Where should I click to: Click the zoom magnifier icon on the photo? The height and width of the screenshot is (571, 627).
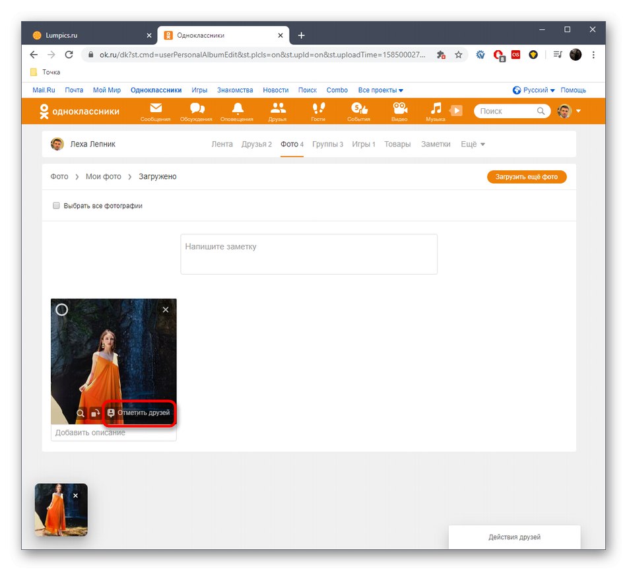81,413
